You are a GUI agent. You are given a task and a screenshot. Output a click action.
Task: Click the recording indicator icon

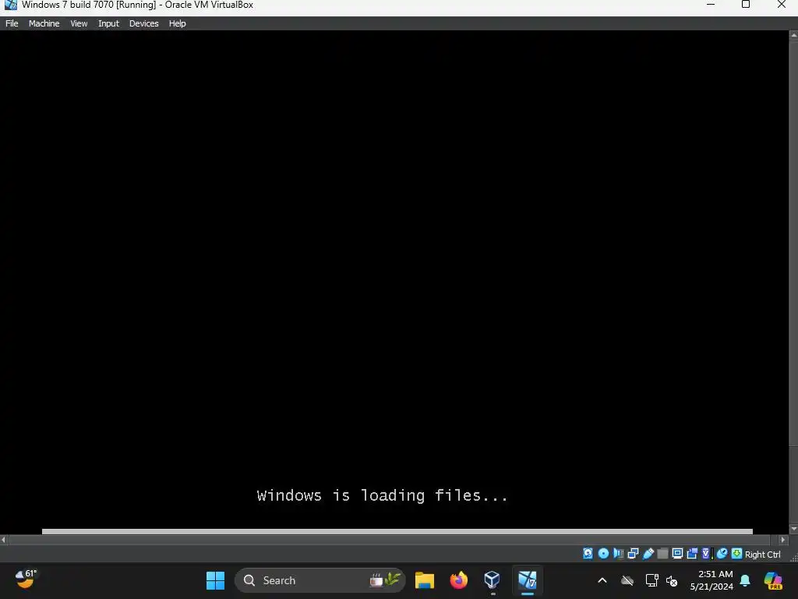(692, 554)
